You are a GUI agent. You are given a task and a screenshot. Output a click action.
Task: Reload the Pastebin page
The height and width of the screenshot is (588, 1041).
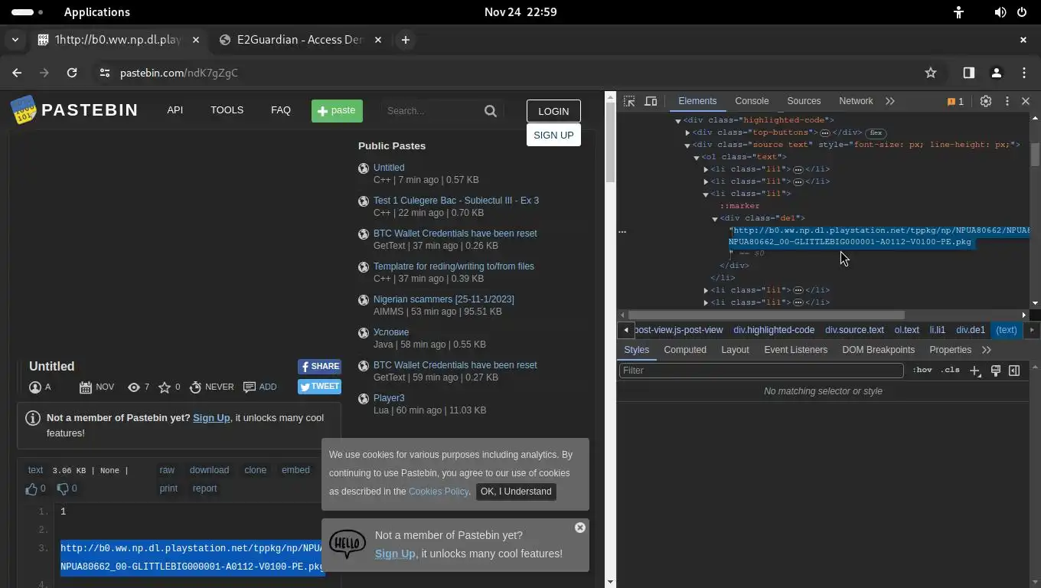pos(72,73)
